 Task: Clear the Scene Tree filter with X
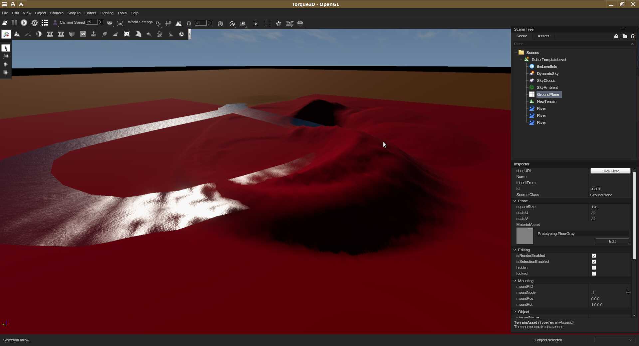point(632,44)
